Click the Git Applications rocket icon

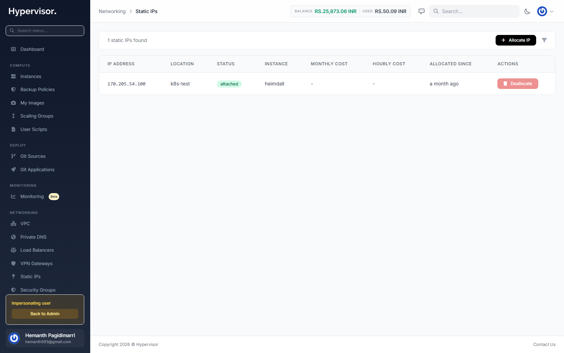13,169
